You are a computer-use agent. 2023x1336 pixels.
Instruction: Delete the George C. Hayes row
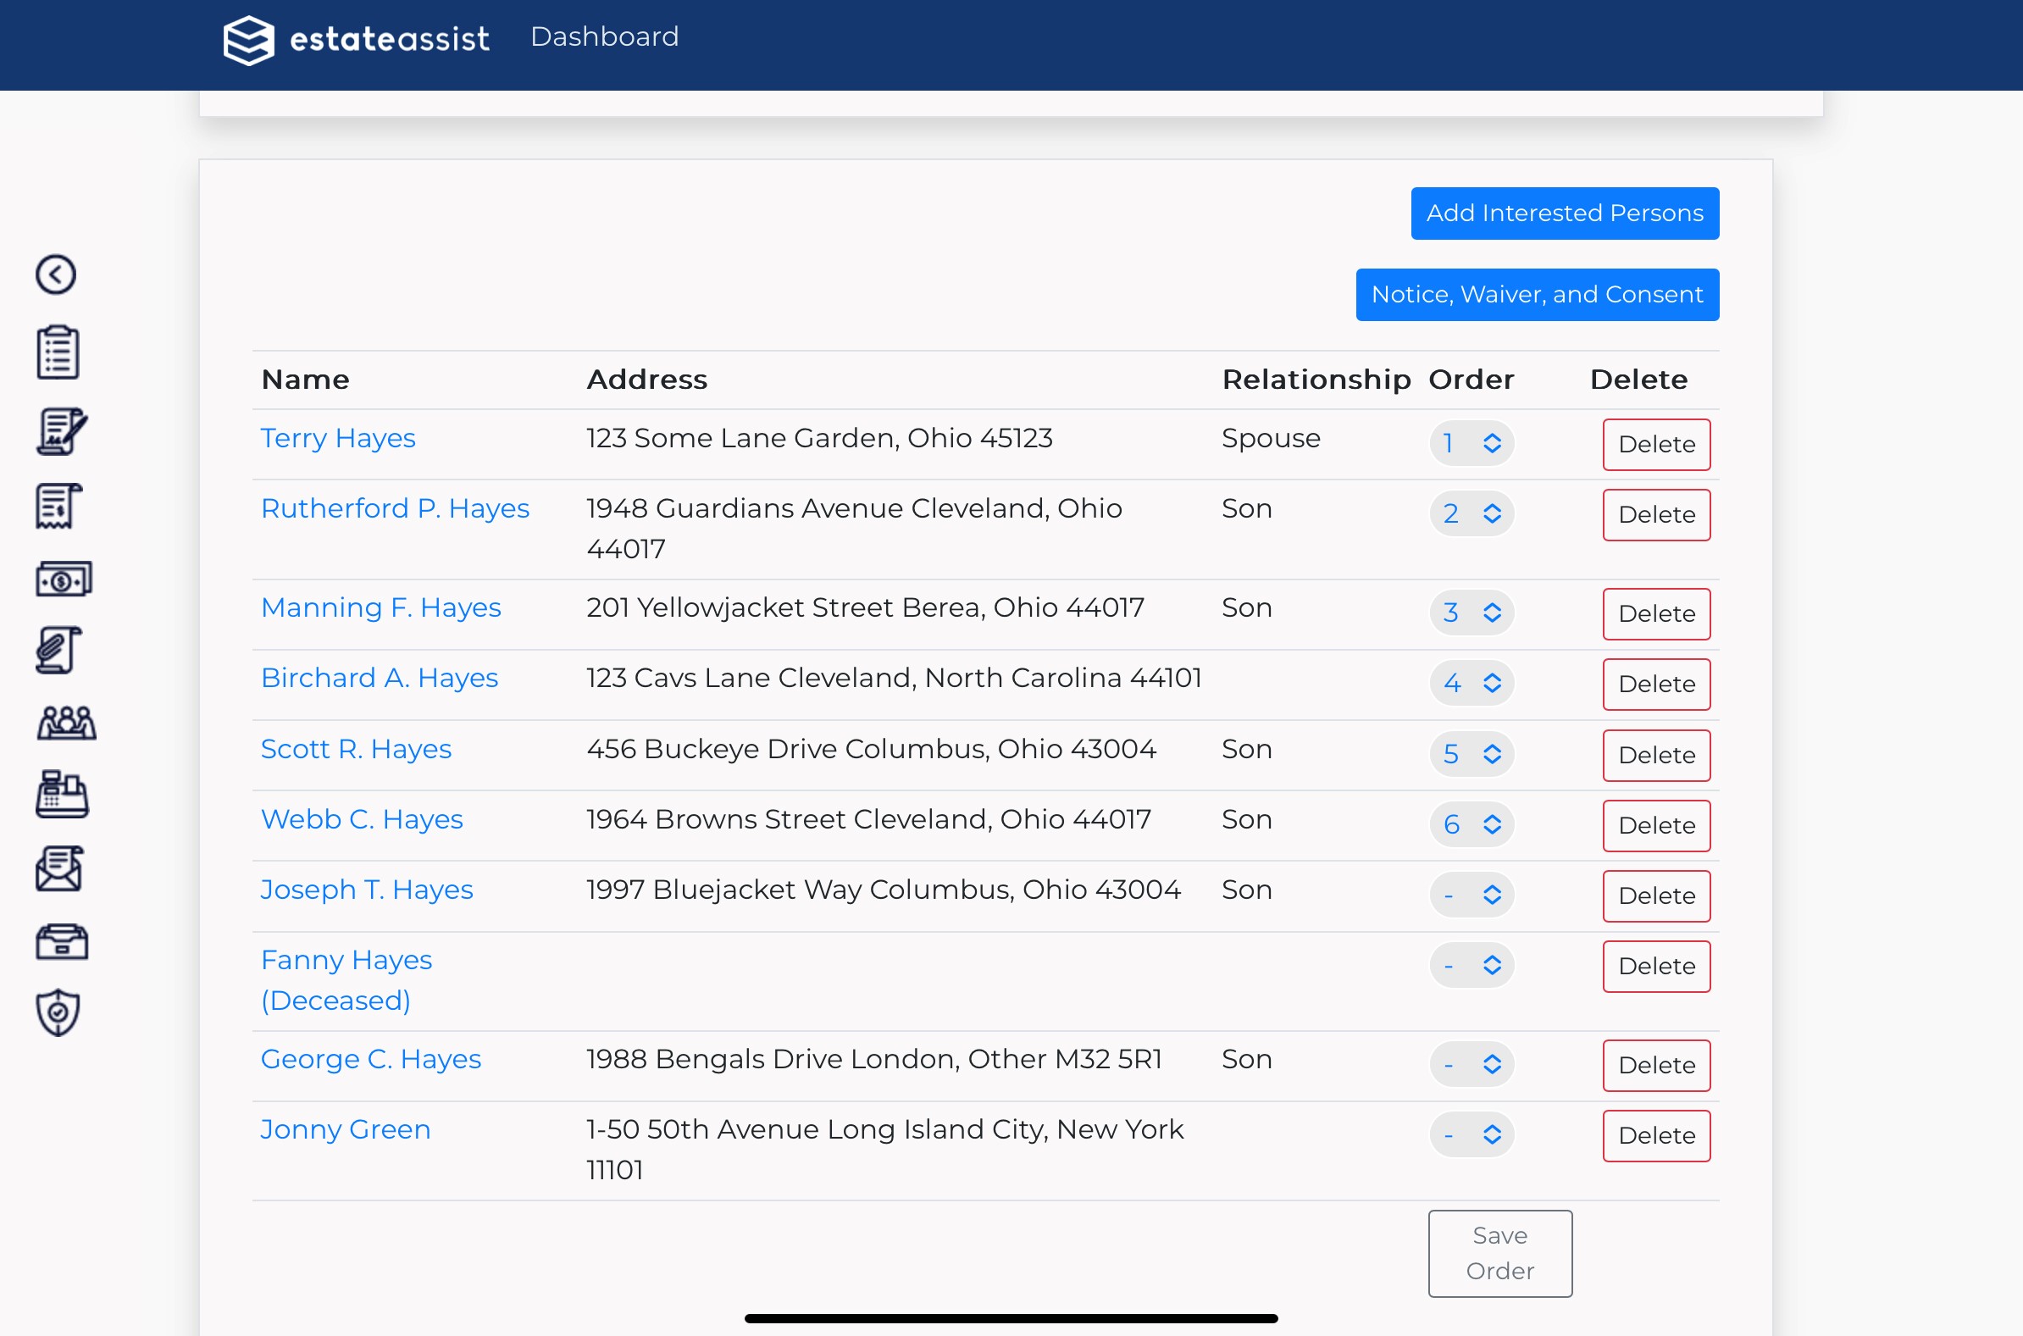click(1656, 1066)
